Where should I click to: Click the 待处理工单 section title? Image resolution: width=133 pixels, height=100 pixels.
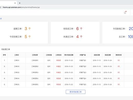6,49
